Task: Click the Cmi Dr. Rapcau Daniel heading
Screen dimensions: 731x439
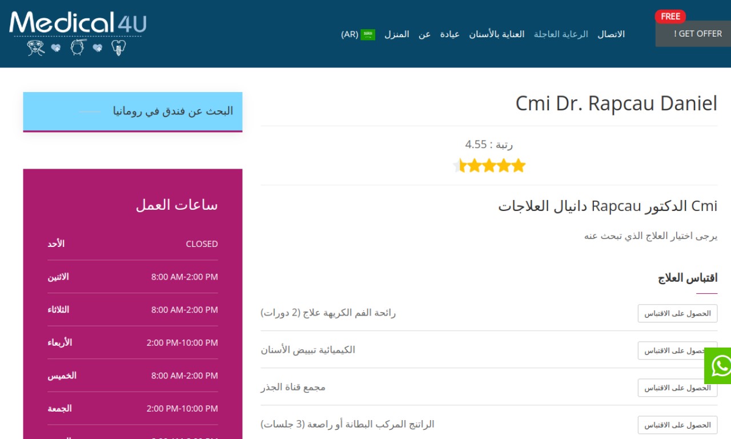Action: [616, 103]
